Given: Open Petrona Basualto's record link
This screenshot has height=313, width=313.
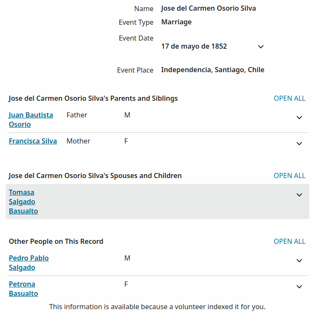Looking at the screenshot, I should [24, 289].
